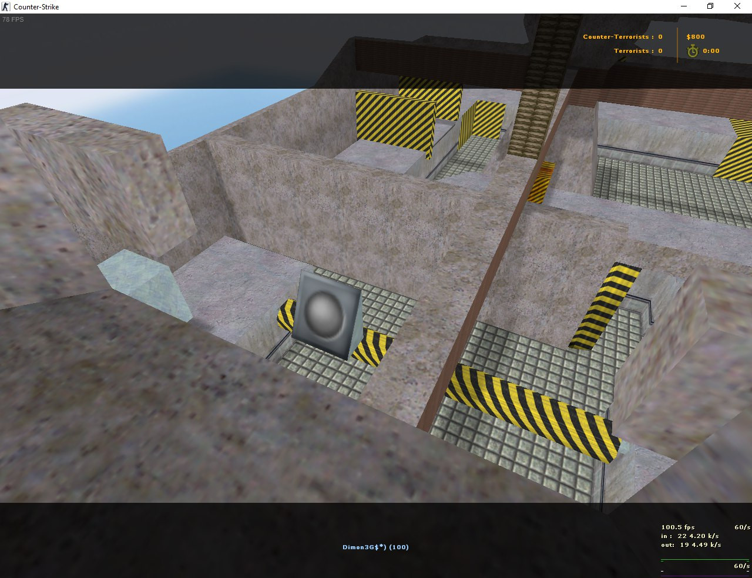Click the Counter-Strike icon in title bar
This screenshot has height=578, width=752.
point(6,6)
